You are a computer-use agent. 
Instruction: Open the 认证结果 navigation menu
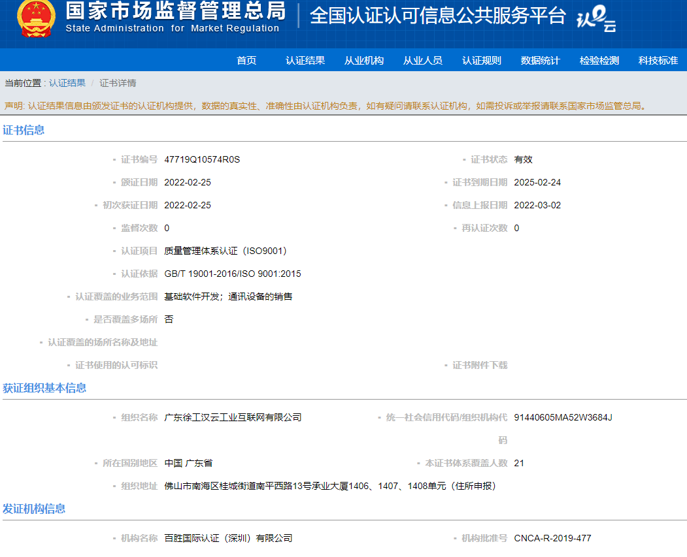click(x=305, y=61)
